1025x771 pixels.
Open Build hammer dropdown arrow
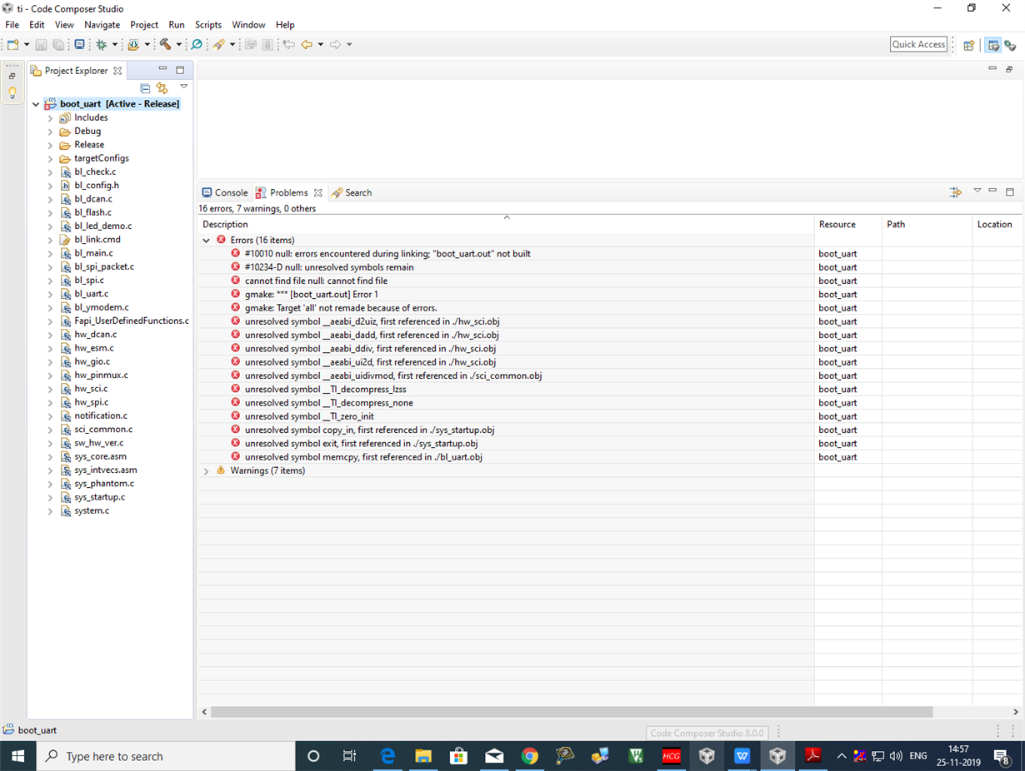pos(178,45)
